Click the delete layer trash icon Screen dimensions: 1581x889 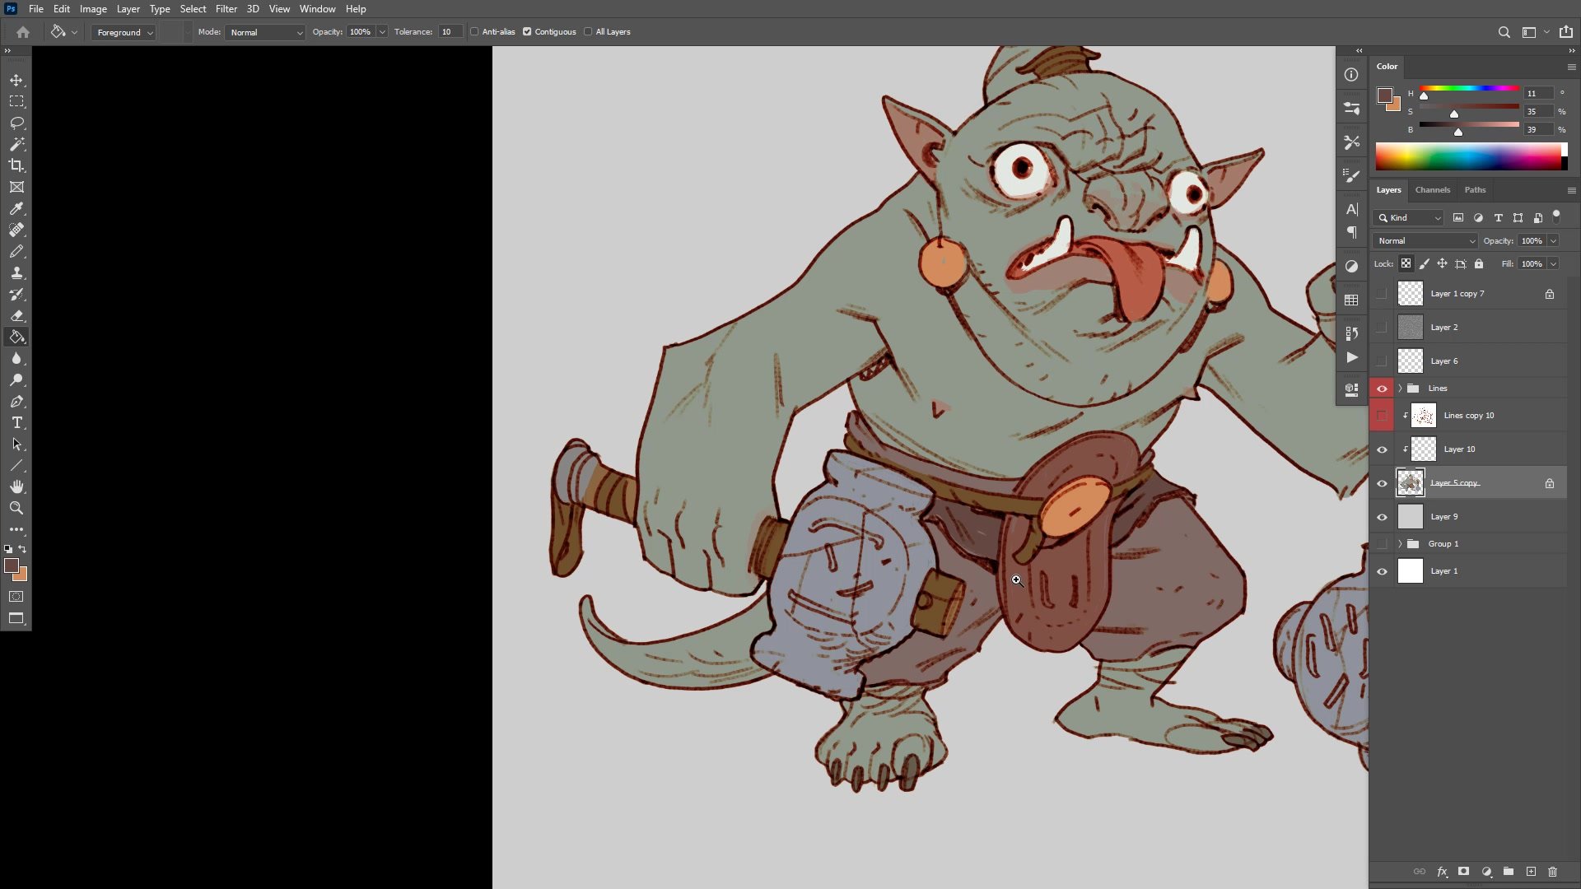1553,872
